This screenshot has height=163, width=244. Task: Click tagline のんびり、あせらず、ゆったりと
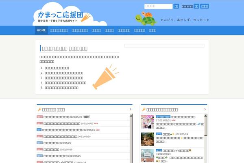click(185, 20)
